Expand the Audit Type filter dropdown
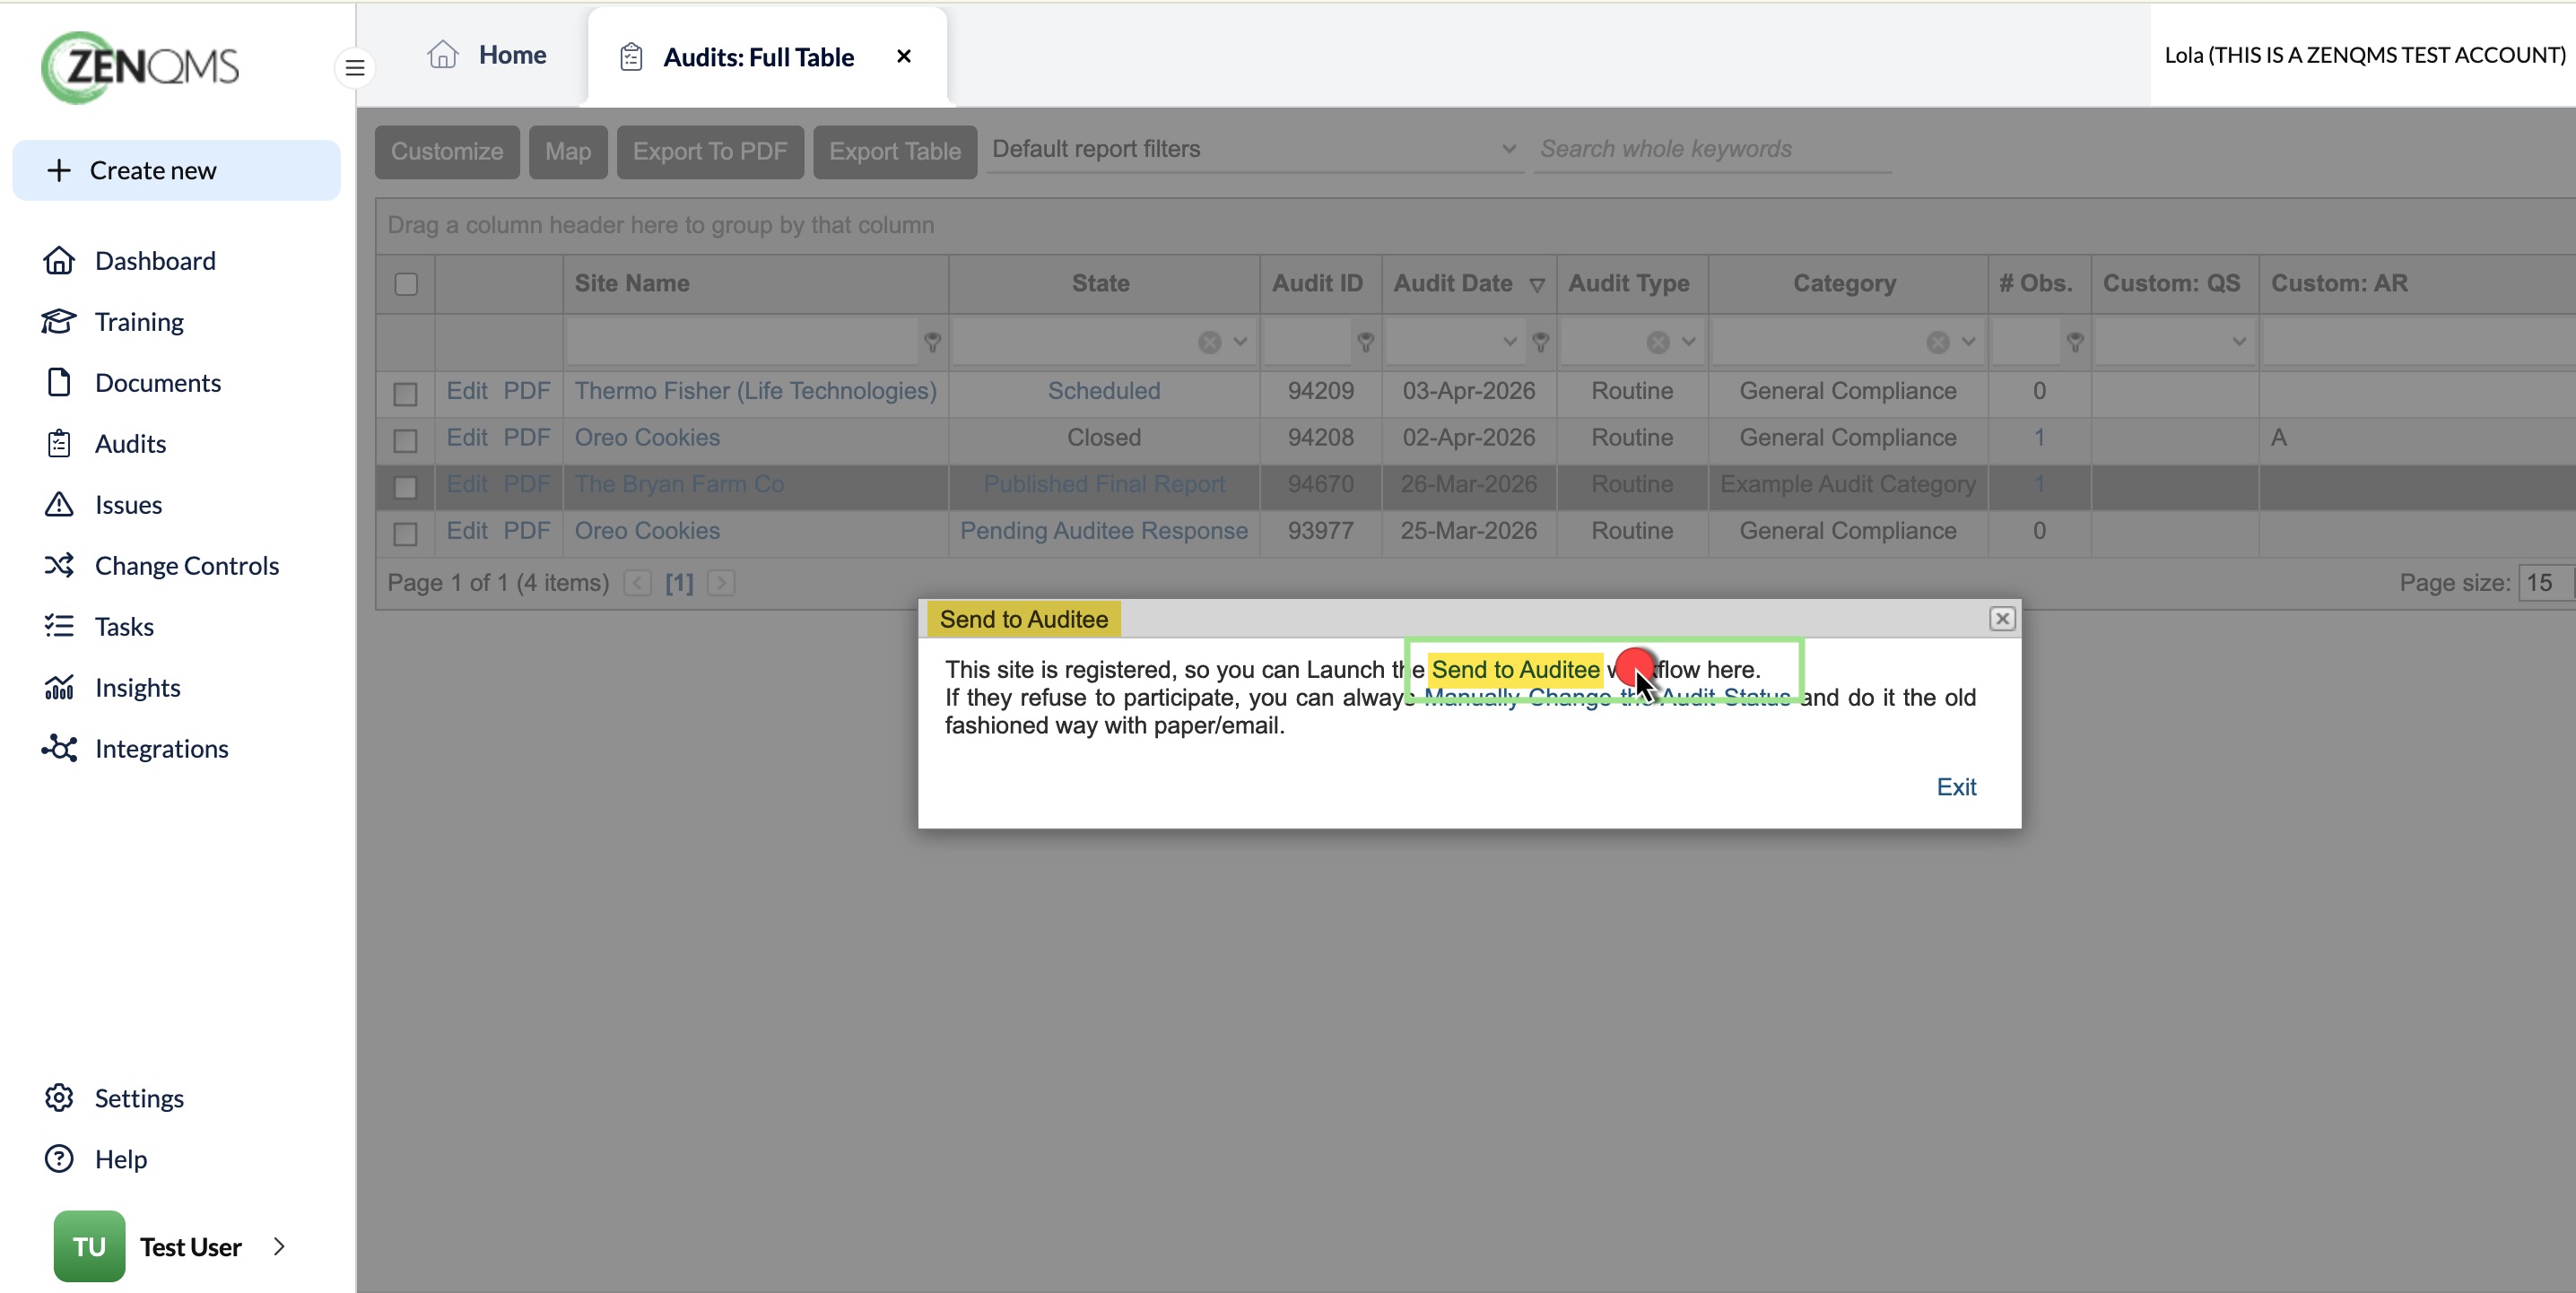The width and height of the screenshot is (2576, 1293). tap(1688, 342)
